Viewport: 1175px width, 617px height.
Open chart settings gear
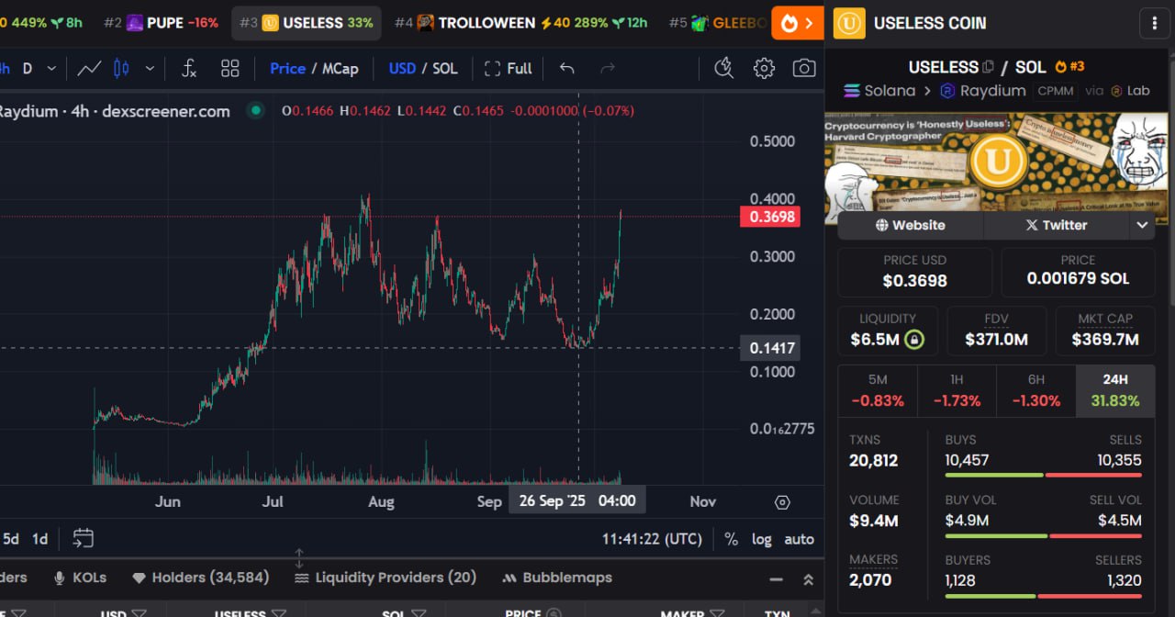[764, 68]
